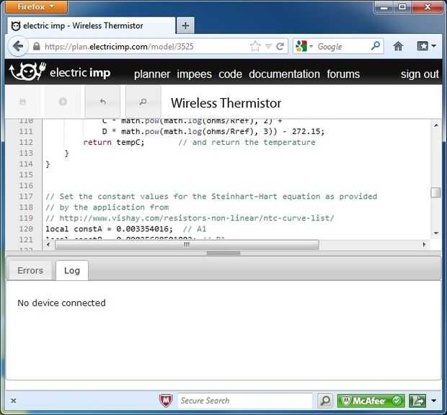Click the address bar URL text

[119, 46]
